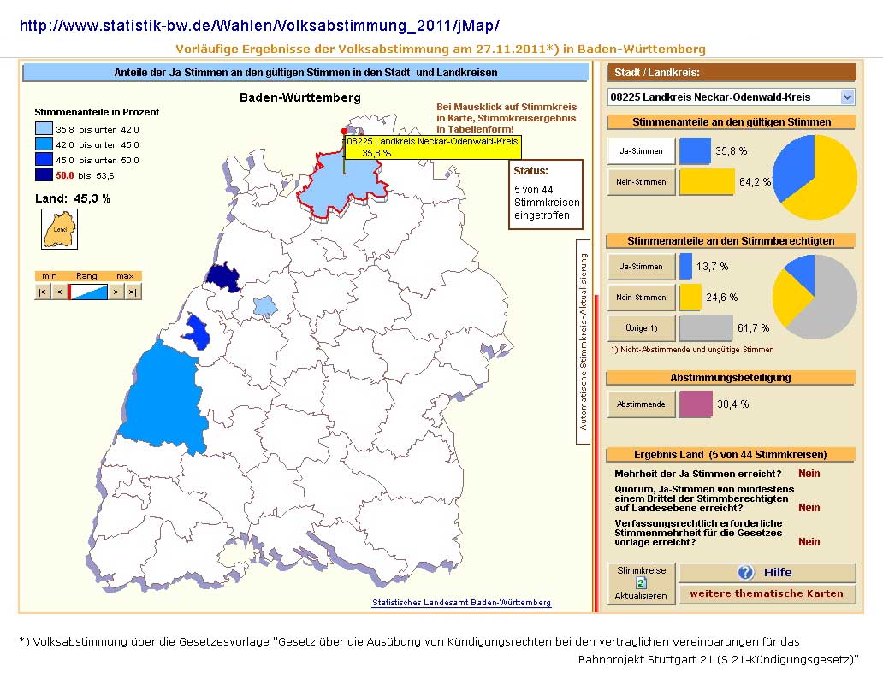Click the royal-blue district on the map

click(x=197, y=332)
